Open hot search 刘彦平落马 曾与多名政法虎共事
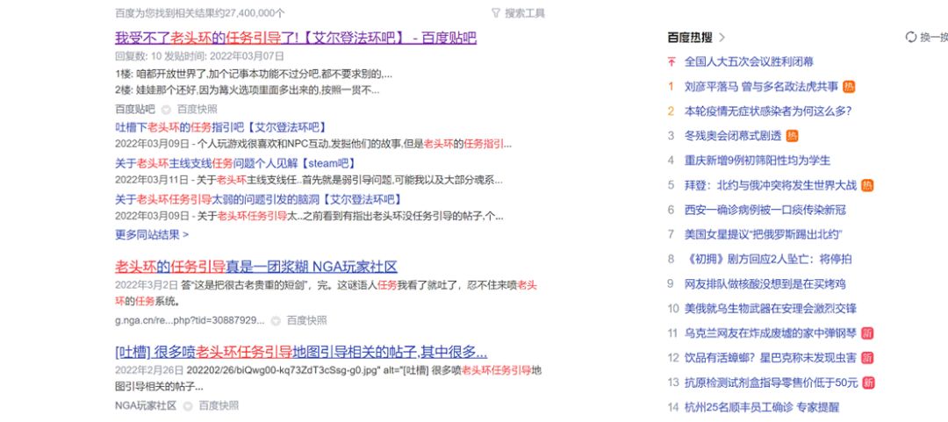Viewport: 948px width, 422px height. [x=761, y=87]
